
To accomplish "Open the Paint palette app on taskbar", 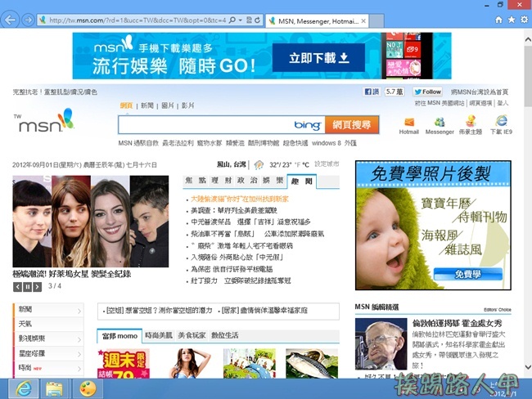I will (88, 388).
